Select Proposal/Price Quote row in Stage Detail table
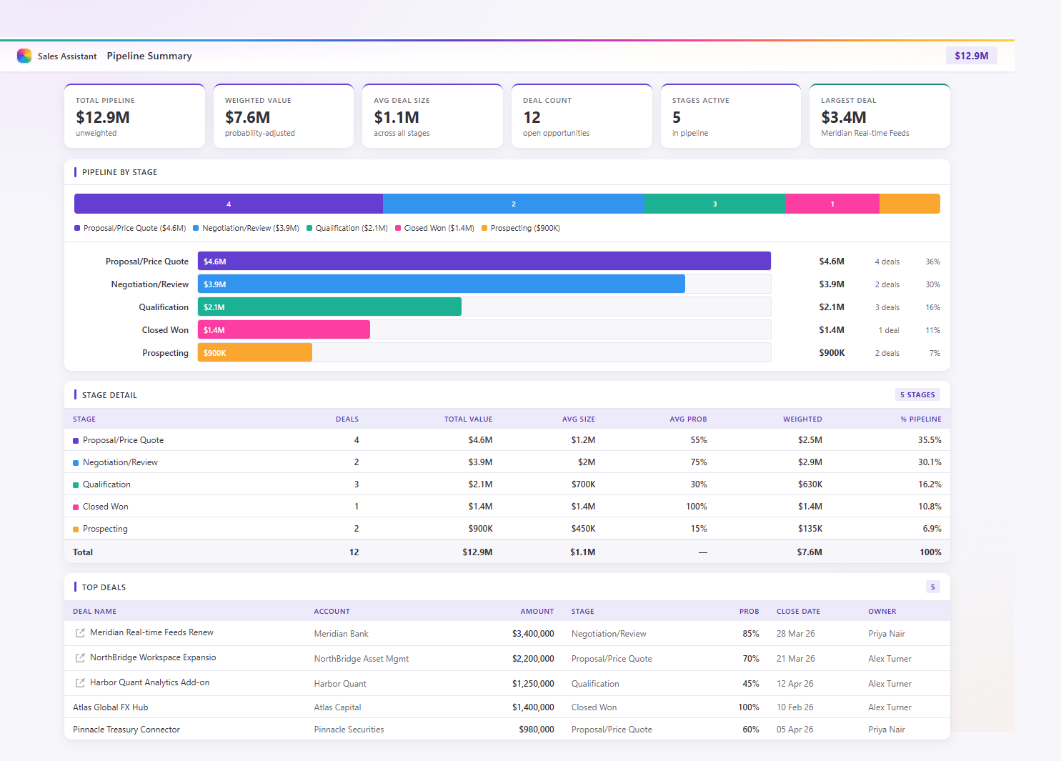 [507, 440]
